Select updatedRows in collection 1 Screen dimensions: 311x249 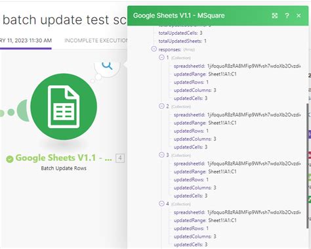(191, 82)
